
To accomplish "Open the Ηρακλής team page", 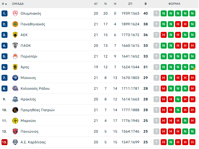I will [28, 99].
